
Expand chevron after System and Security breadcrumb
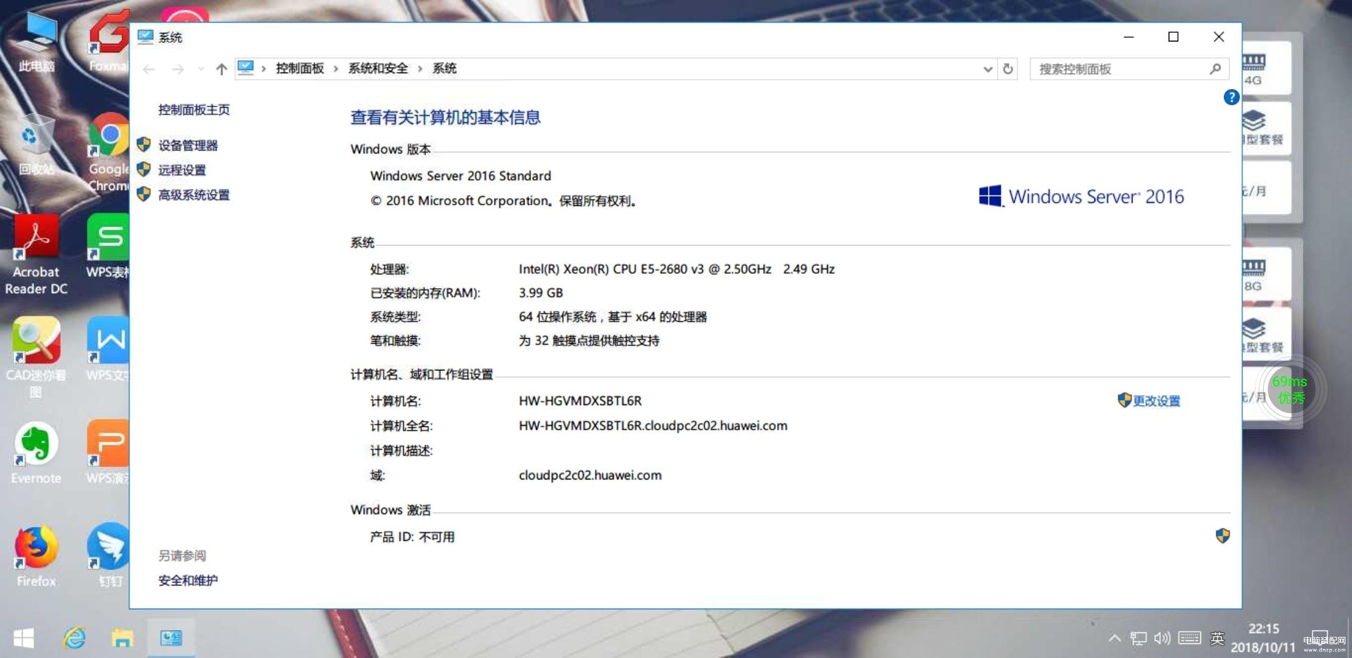(420, 69)
